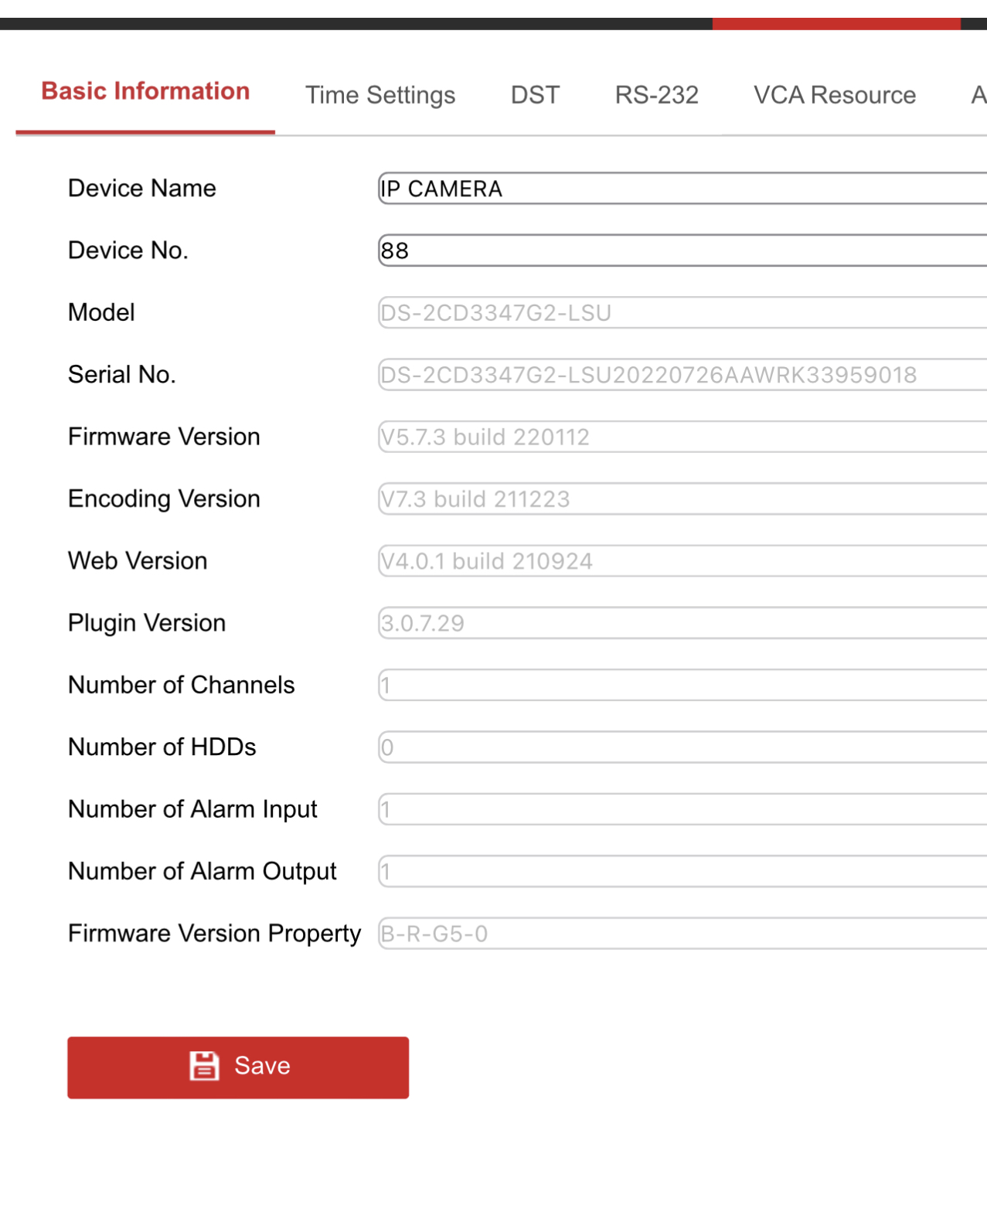This screenshot has height=1229, width=987.
Task: Click the Device Name field with IP CAMERA
Action: [x=680, y=189]
